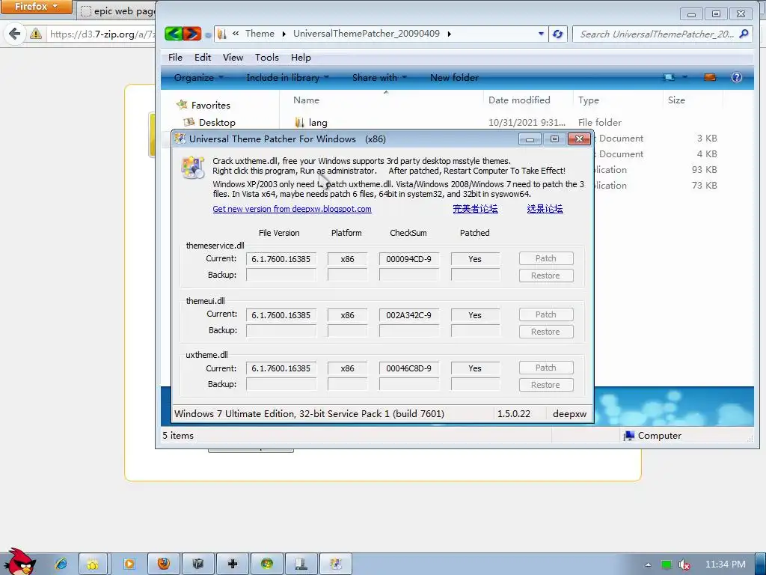Click the 1.5.0.22 version in status bar
766x575 pixels.
click(x=513, y=413)
